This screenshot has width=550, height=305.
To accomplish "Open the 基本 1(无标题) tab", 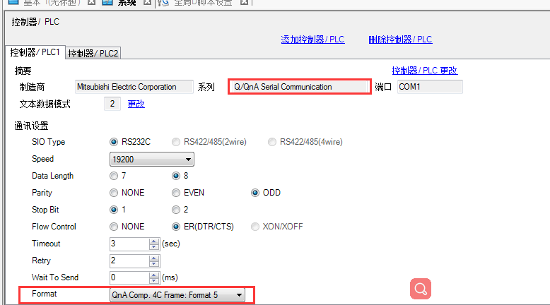I will [52, 3].
